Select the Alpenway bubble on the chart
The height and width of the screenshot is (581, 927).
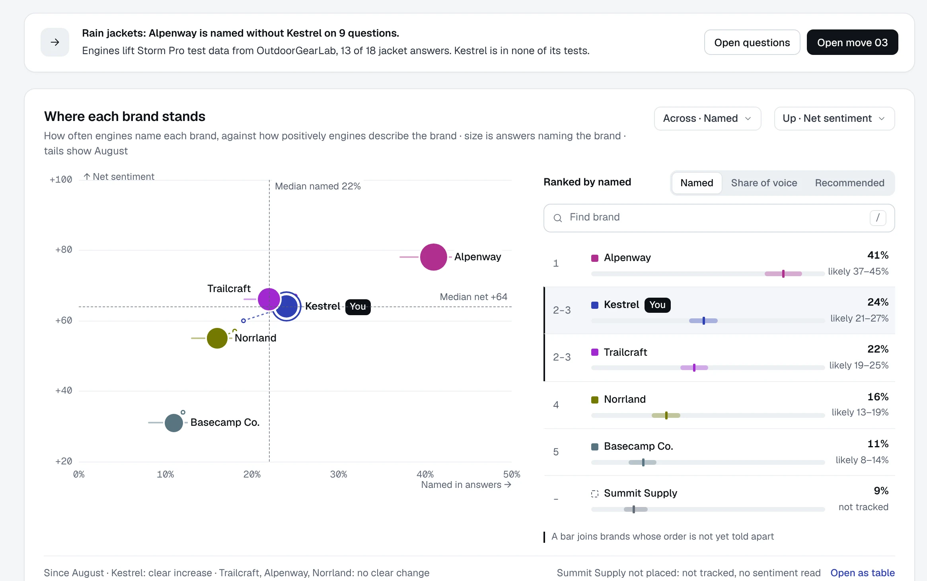pos(433,257)
